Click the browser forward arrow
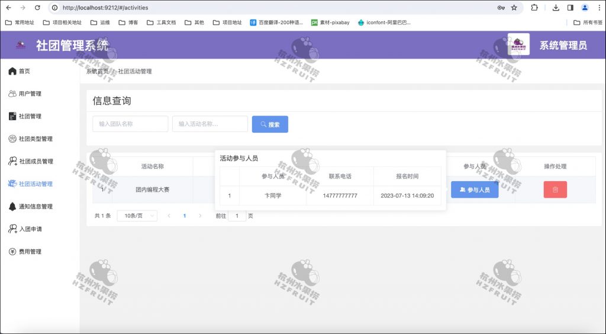Image resolution: width=606 pixels, height=334 pixels. (23, 8)
